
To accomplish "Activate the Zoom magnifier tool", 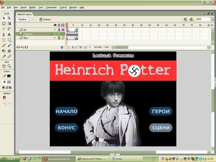I will (x=9, y=66).
